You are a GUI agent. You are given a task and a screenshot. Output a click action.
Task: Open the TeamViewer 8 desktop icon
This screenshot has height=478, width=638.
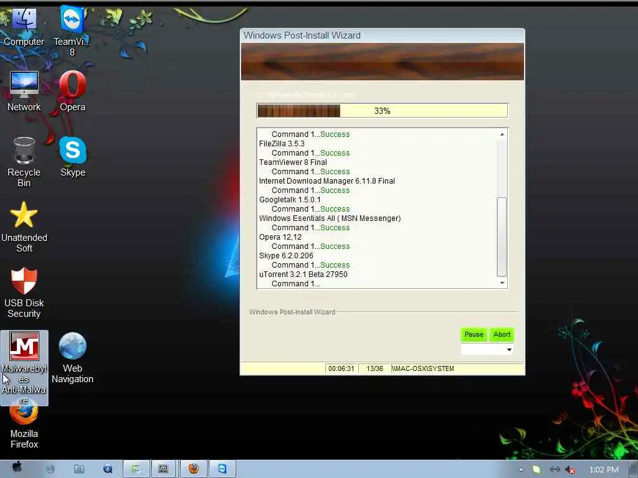coord(72,31)
